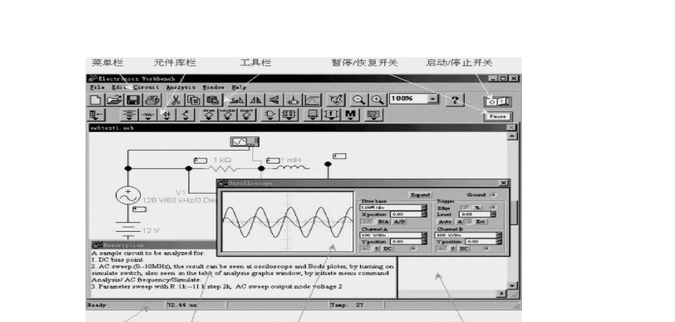The image size is (675, 322).
Task: Open the Basic components bin with resistor
Action: [148, 115]
